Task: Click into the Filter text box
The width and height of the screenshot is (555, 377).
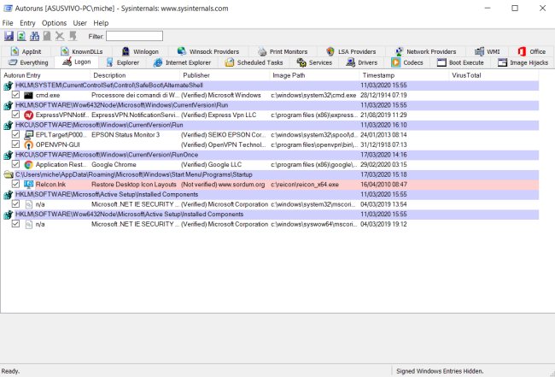Action: point(135,36)
